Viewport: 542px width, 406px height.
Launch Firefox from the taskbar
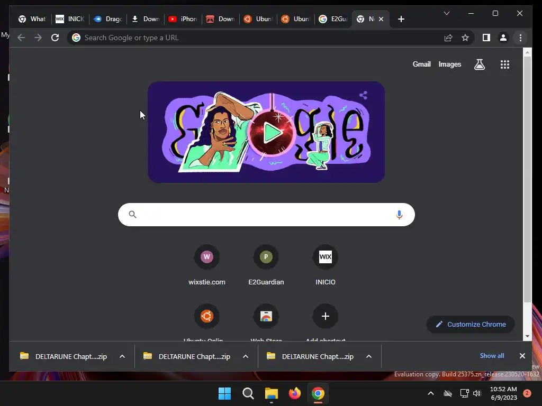click(294, 393)
